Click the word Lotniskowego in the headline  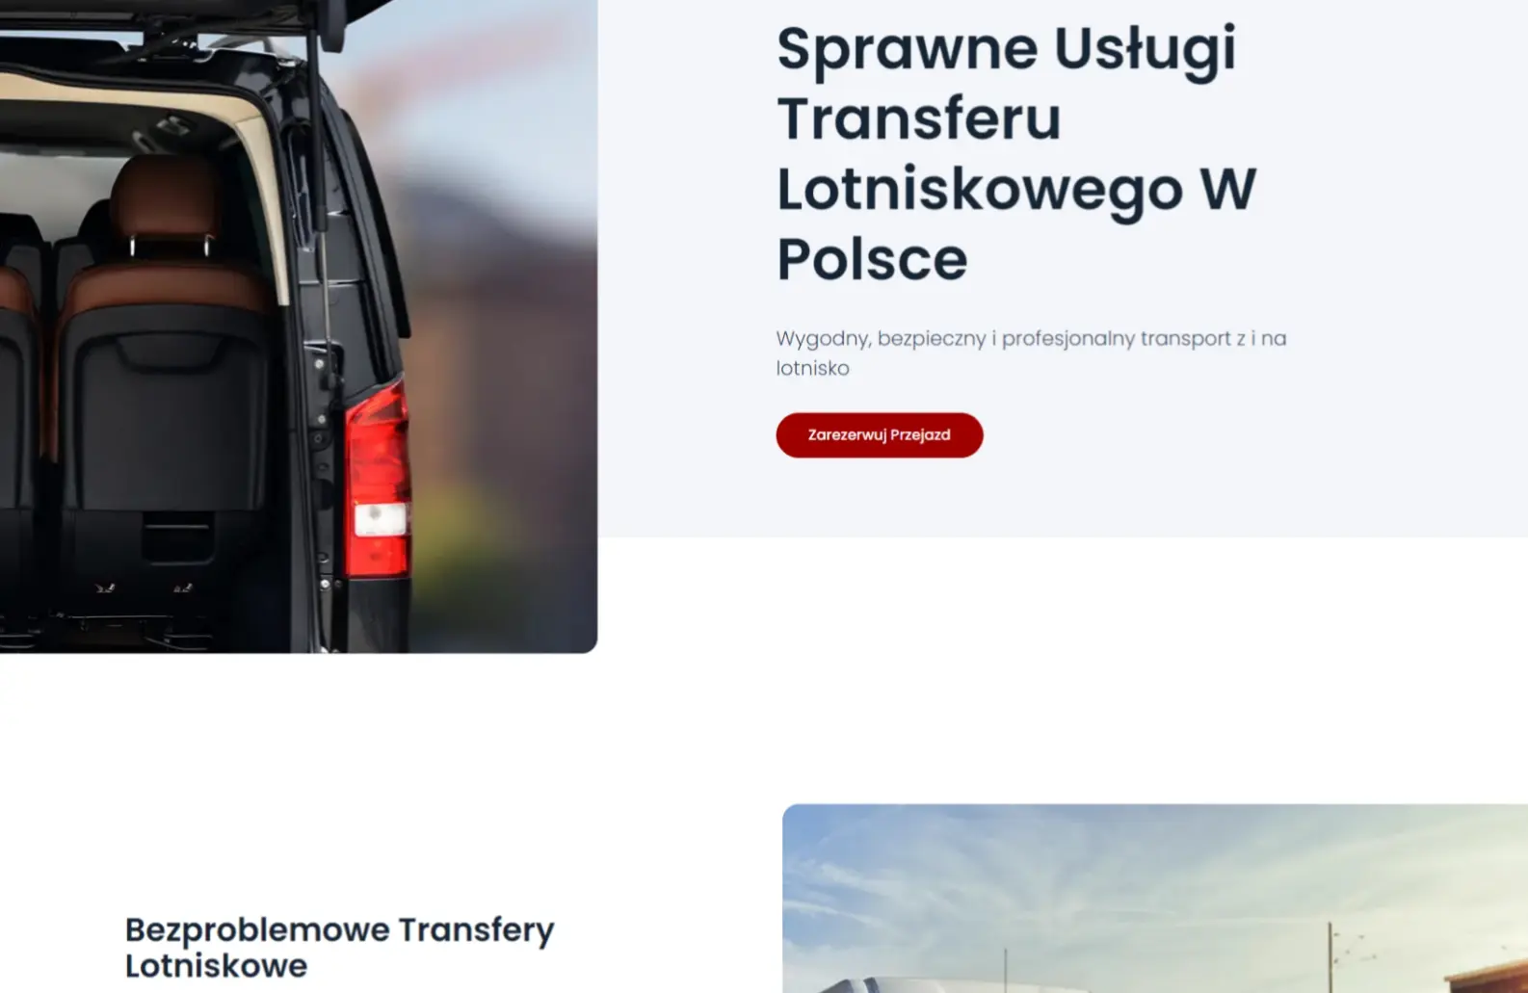click(980, 191)
